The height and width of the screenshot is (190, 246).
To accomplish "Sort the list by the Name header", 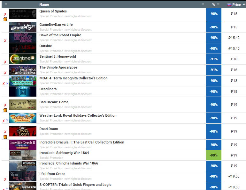I will (x=44, y=4).
